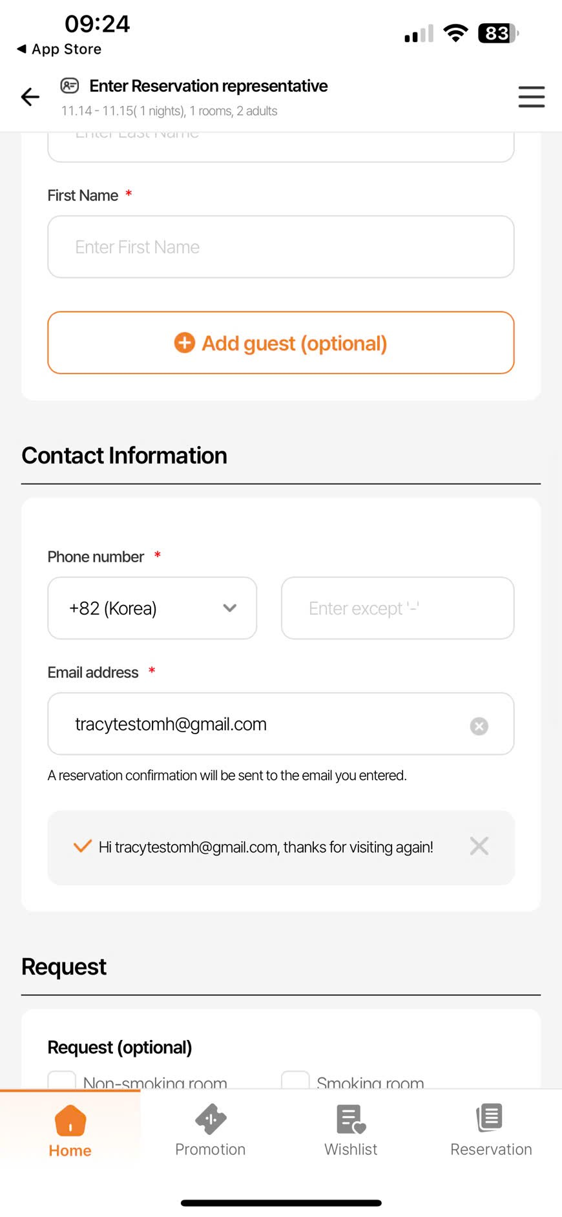Image resolution: width=562 pixels, height=1217 pixels.
Task: Tap the Home house icon
Action: (x=70, y=1120)
